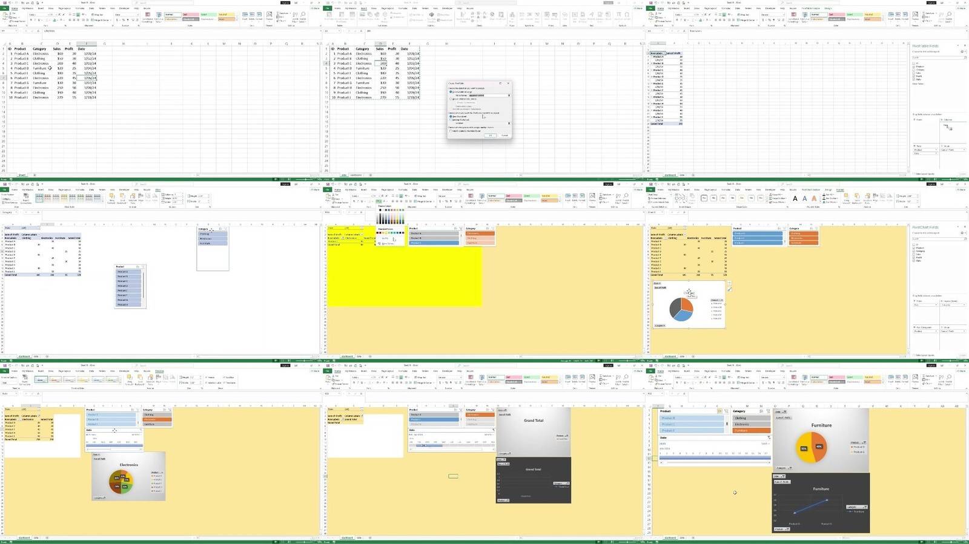
Task: Click OK in Create PivotTable dialog
Action: 491,136
